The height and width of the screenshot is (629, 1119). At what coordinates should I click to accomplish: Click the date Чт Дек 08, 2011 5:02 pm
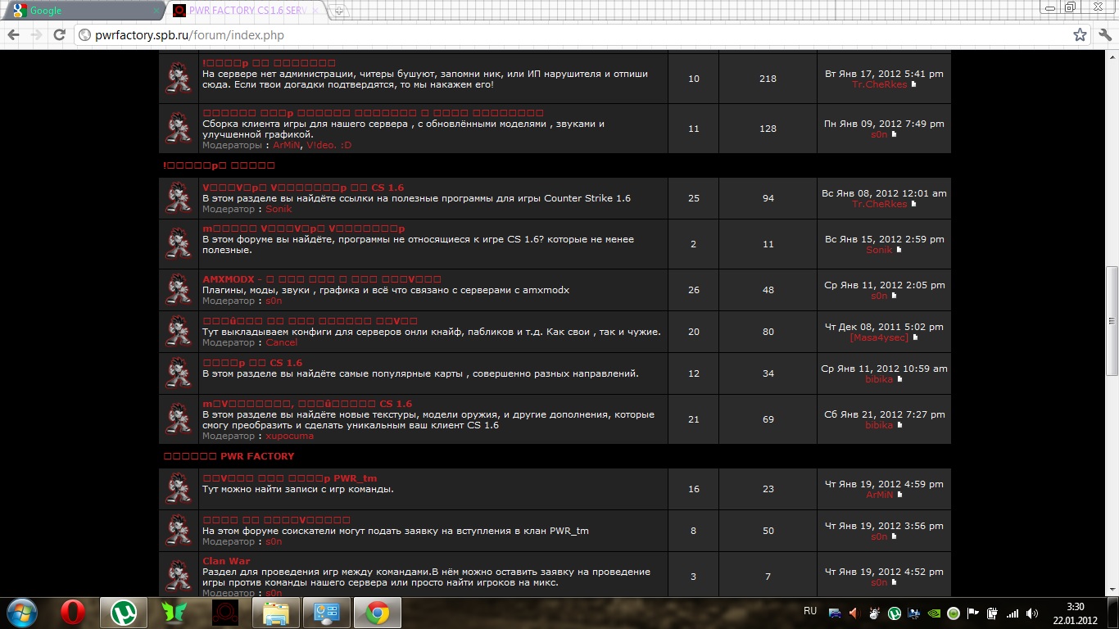884,327
